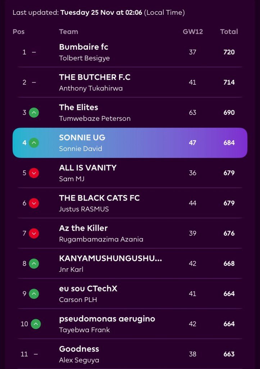This screenshot has height=369, width=260.
Task: Open the Goodness team by Alex Seguya
Action: pyautogui.click(x=79, y=349)
